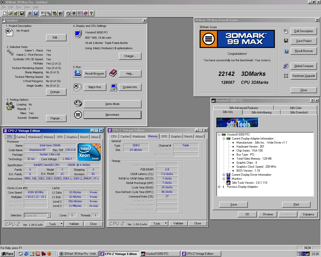The width and height of the screenshot is (321, 257).
Task: Open the View menu
Action: (27, 7)
